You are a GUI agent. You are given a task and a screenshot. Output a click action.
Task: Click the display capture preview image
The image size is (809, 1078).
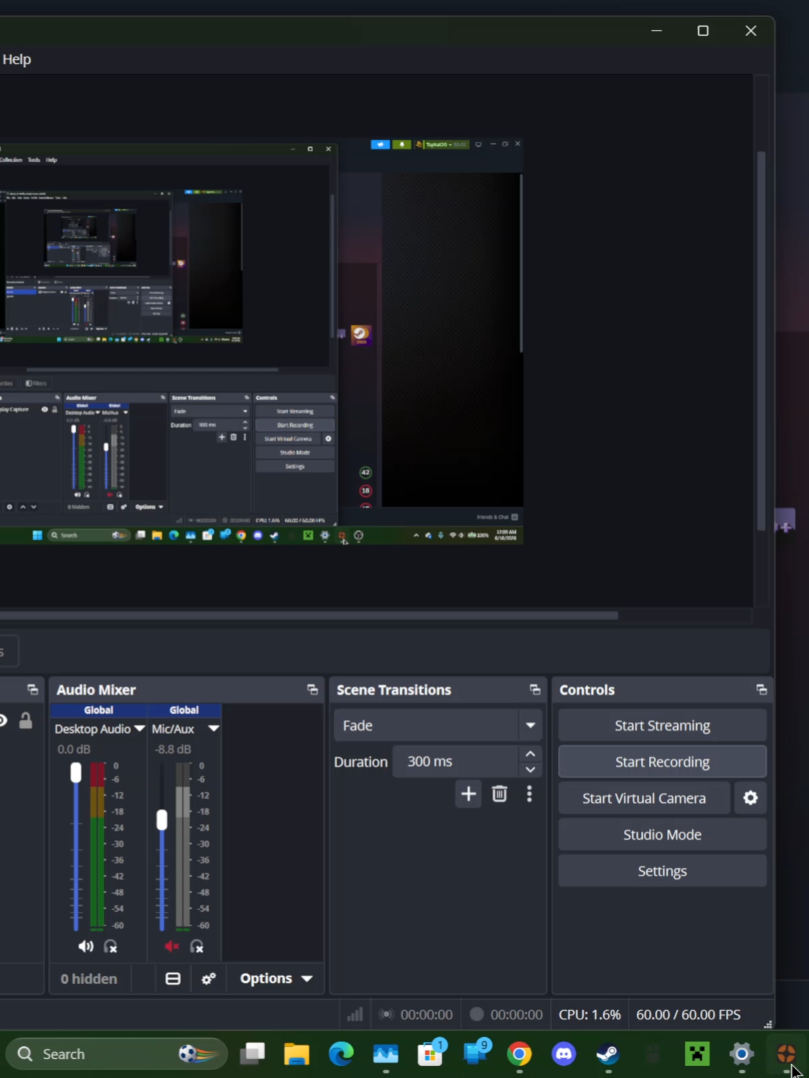pos(262,342)
